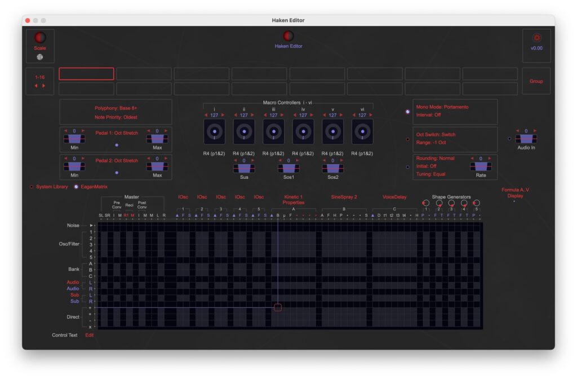Open settings via the red gear icon

point(536,38)
